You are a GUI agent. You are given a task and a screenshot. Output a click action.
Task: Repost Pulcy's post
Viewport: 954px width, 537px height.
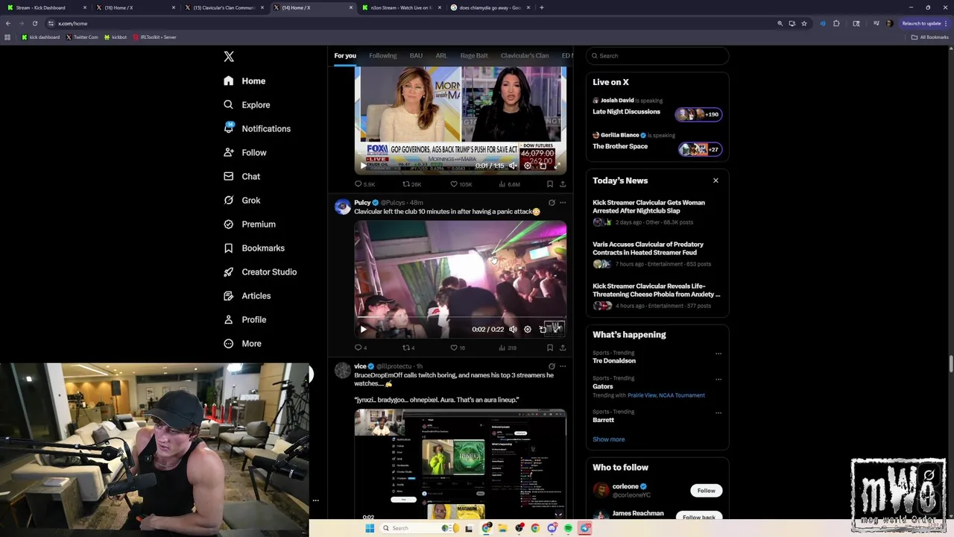pyautogui.click(x=408, y=348)
